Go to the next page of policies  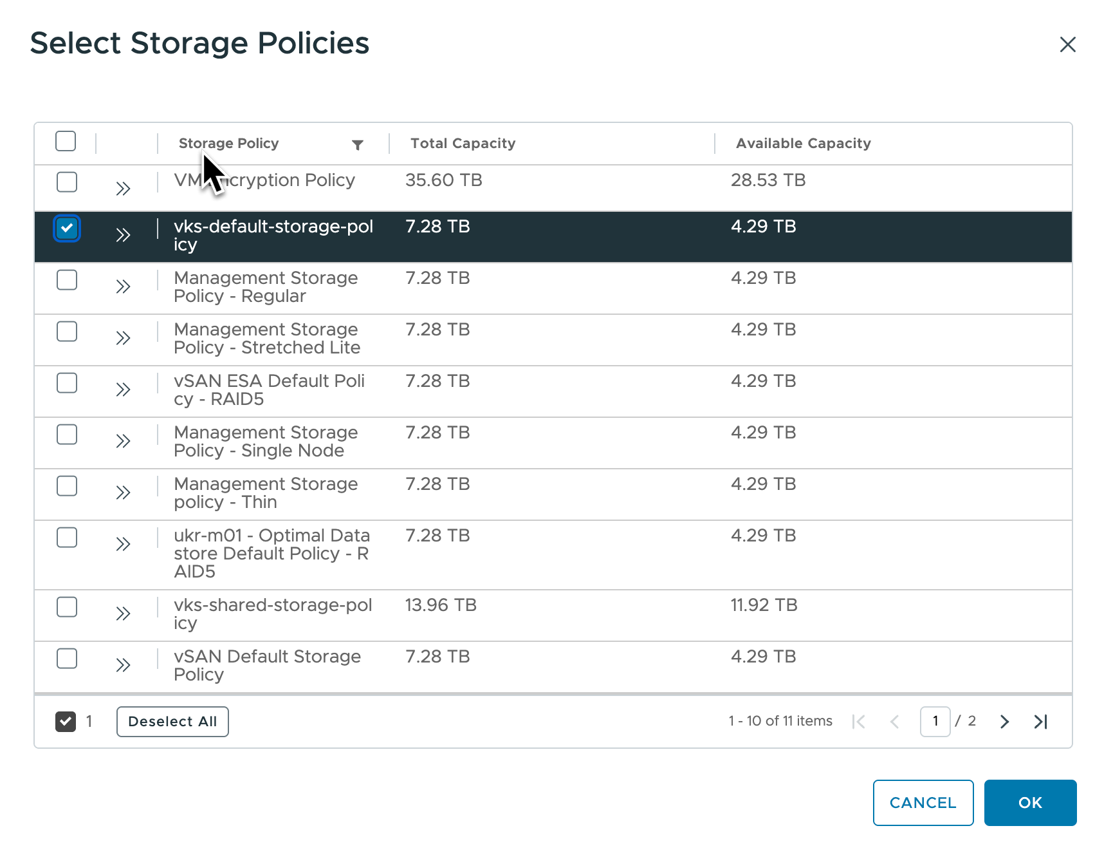[1004, 721]
